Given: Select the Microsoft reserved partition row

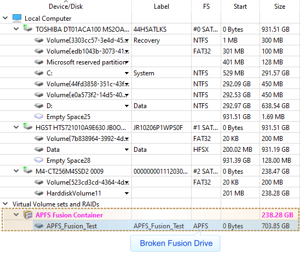Looking at the screenshot, I should 150,62.
